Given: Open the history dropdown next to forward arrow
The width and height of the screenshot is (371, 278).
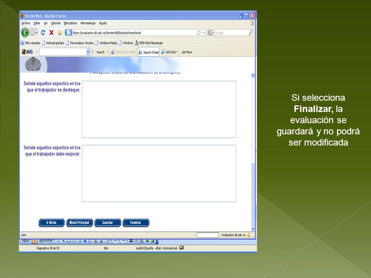Looking at the screenshot, I should [x=36, y=32].
